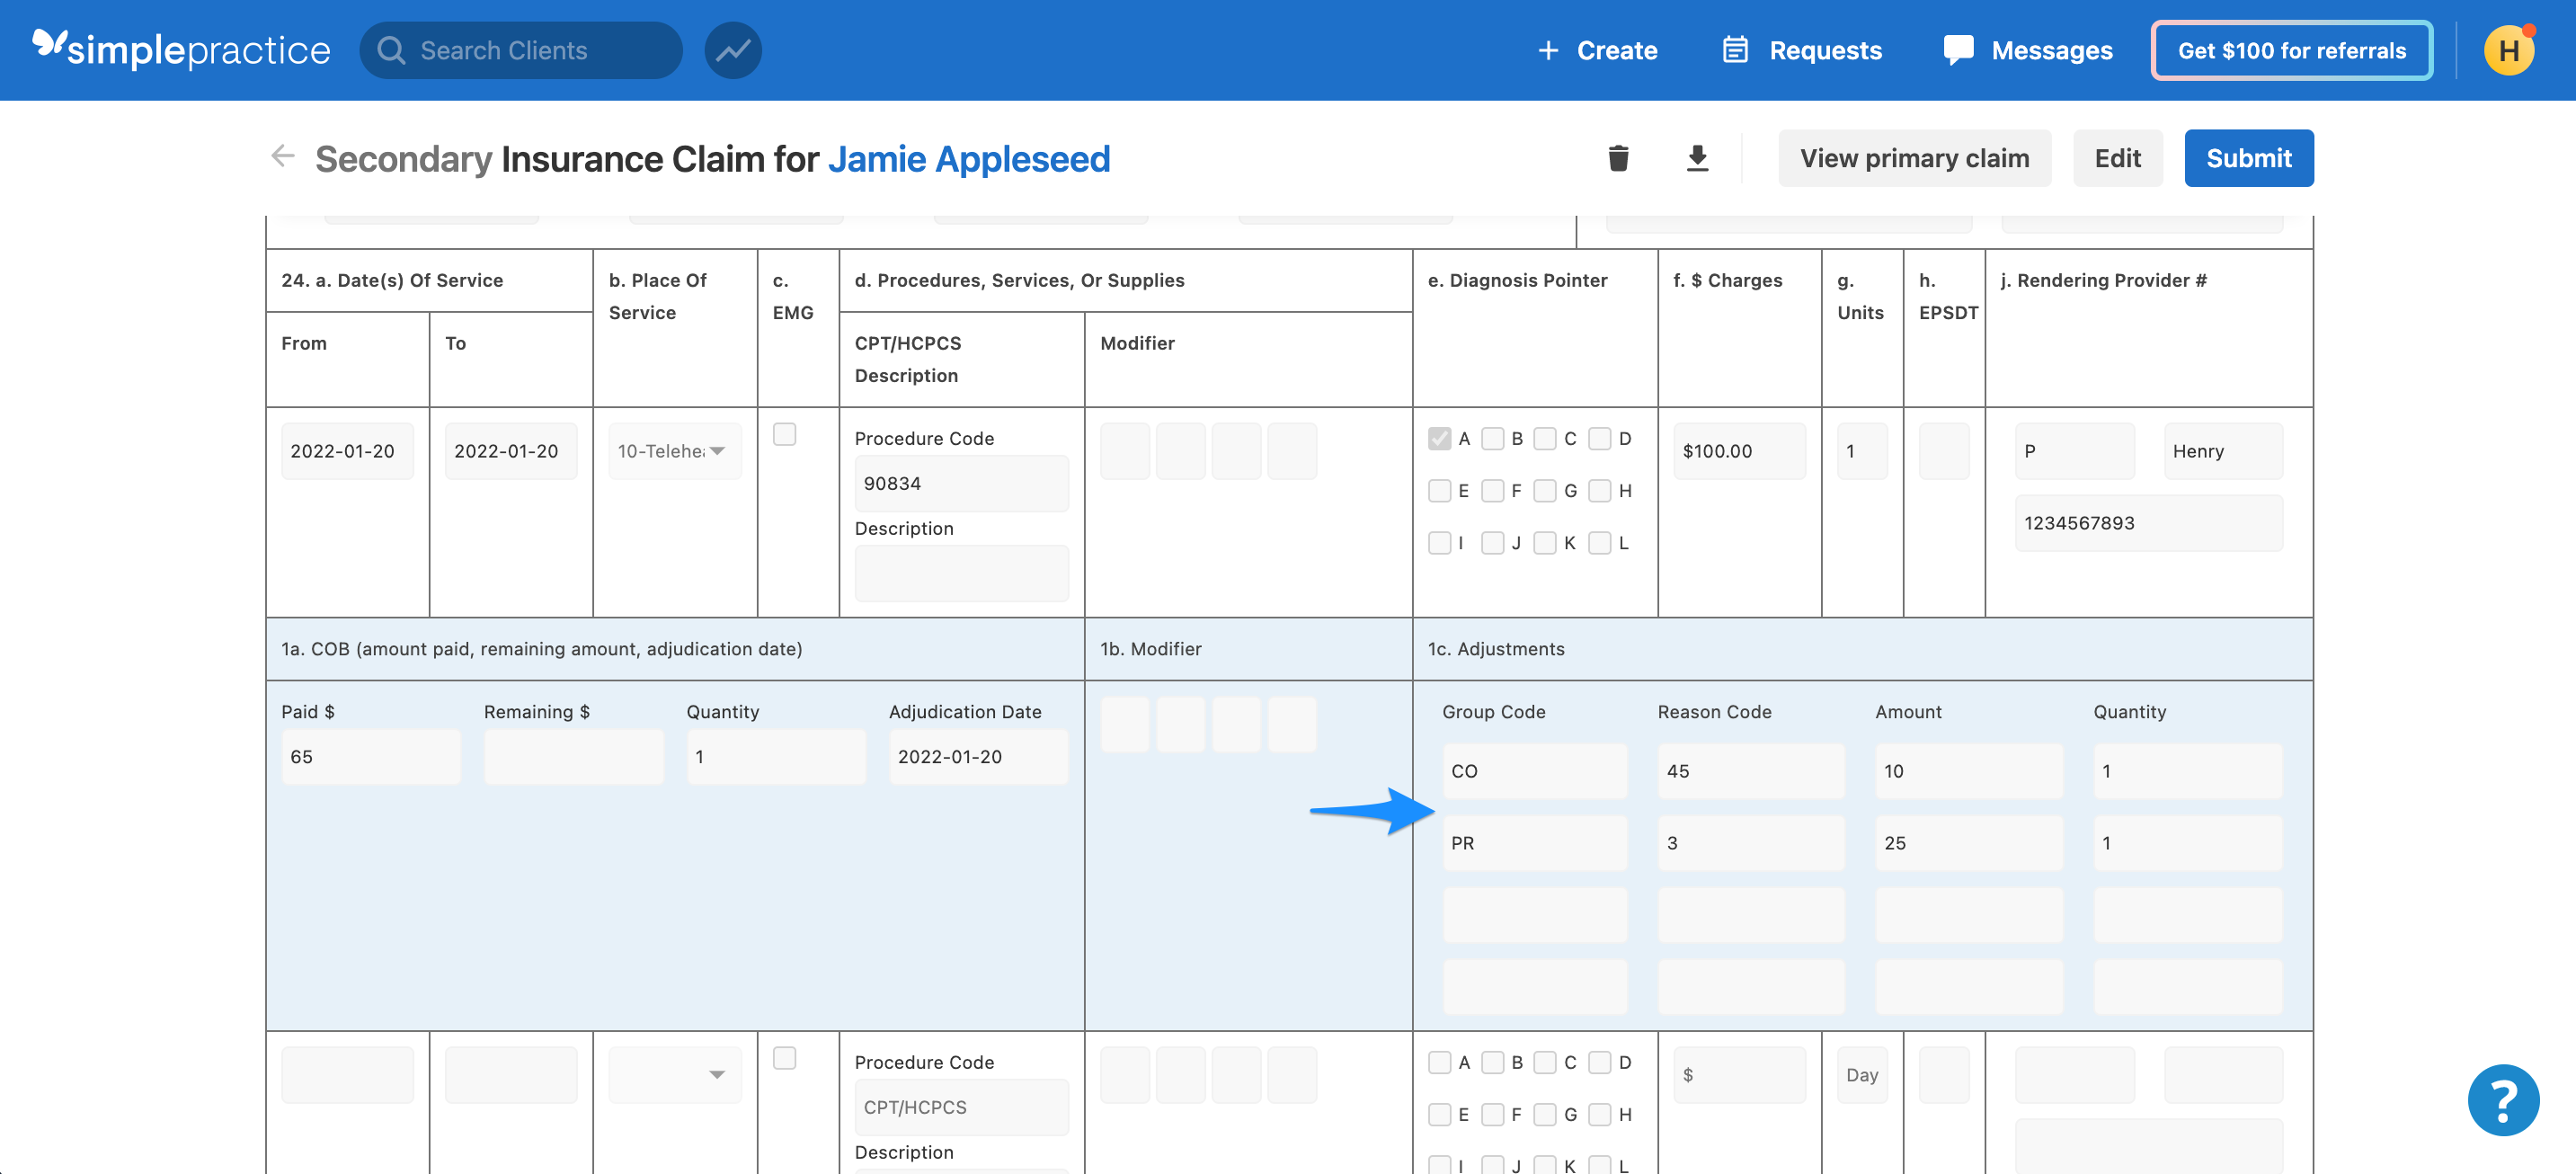Check diagnosis pointer D in second service row
Viewport: 2576px width, 1174px height.
[1600, 1062]
